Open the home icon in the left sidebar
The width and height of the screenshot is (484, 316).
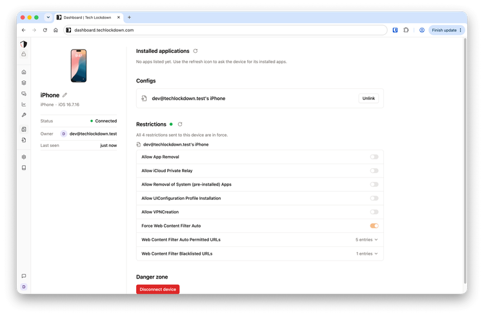24,72
